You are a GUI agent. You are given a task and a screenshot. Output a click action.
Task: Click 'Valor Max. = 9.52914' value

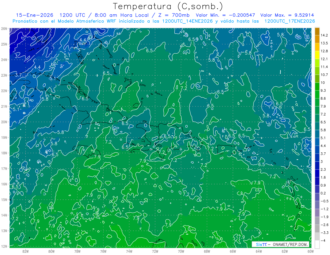coord(287,15)
